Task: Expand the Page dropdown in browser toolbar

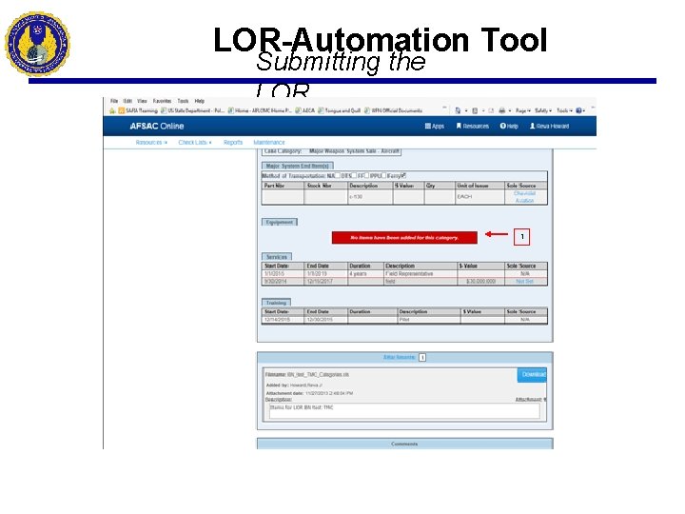Action: pos(523,110)
